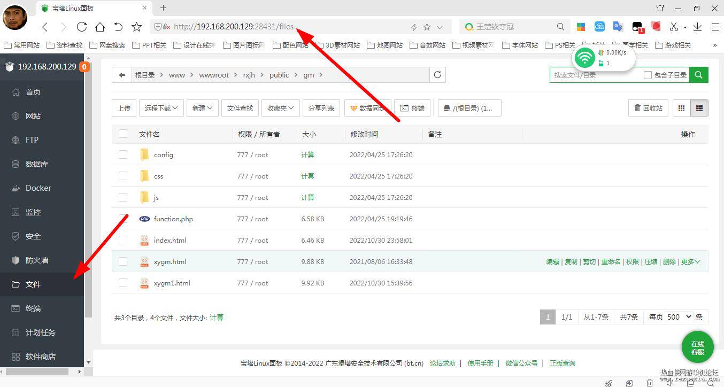Viewport: 724px width, 387px height.
Task: Open the /(根目录) disk selector
Action: pyautogui.click(x=469, y=108)
